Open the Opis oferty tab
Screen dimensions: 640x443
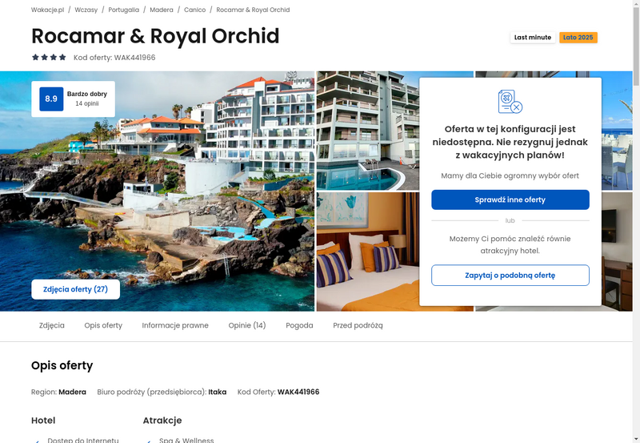[x=103, y=325]
